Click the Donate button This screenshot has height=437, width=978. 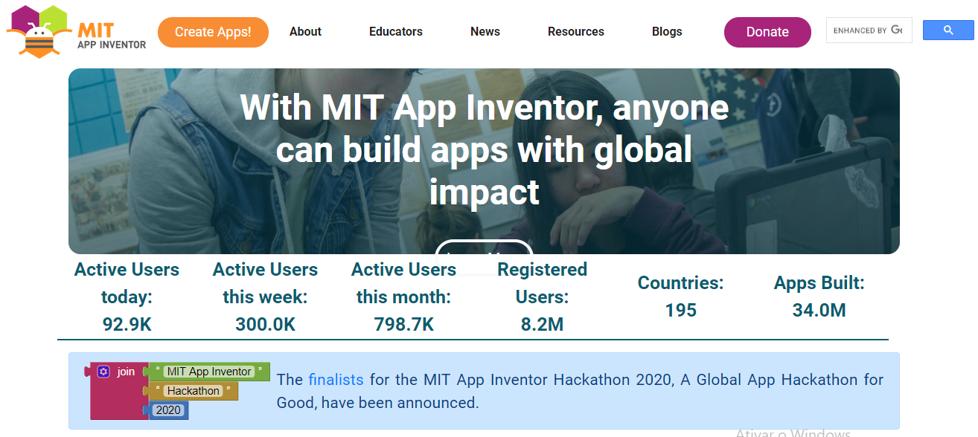pos(767,32)
